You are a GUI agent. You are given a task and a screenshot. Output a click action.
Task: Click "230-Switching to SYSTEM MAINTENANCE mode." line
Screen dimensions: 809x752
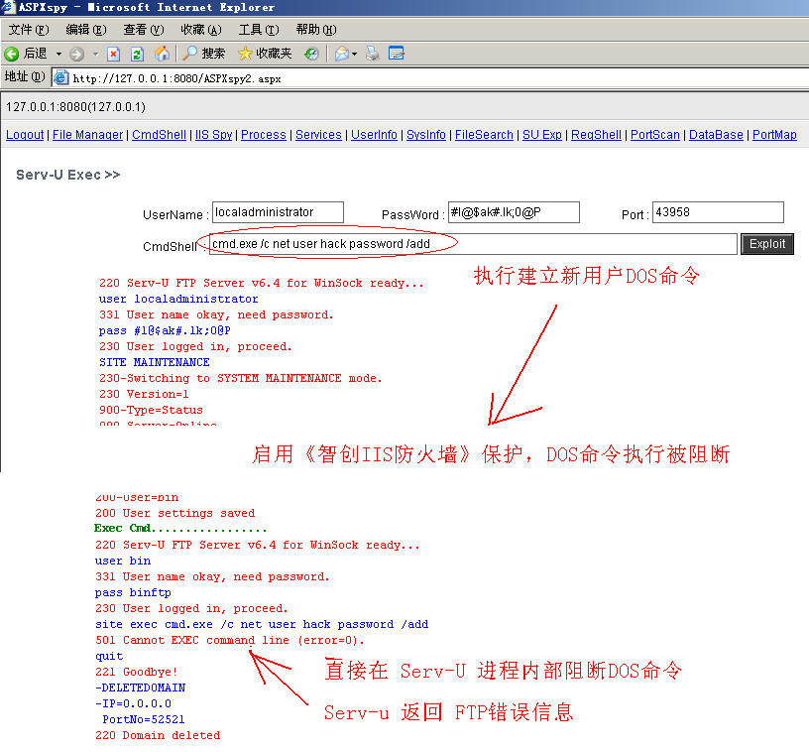(x=241, y=378)
